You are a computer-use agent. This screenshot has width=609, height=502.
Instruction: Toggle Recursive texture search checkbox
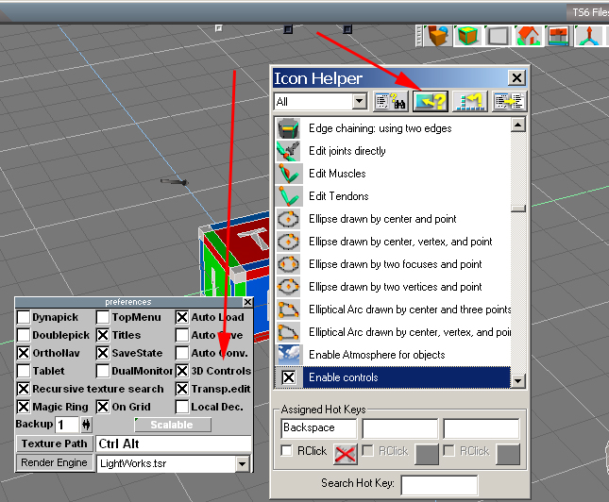tap(24, 389)
